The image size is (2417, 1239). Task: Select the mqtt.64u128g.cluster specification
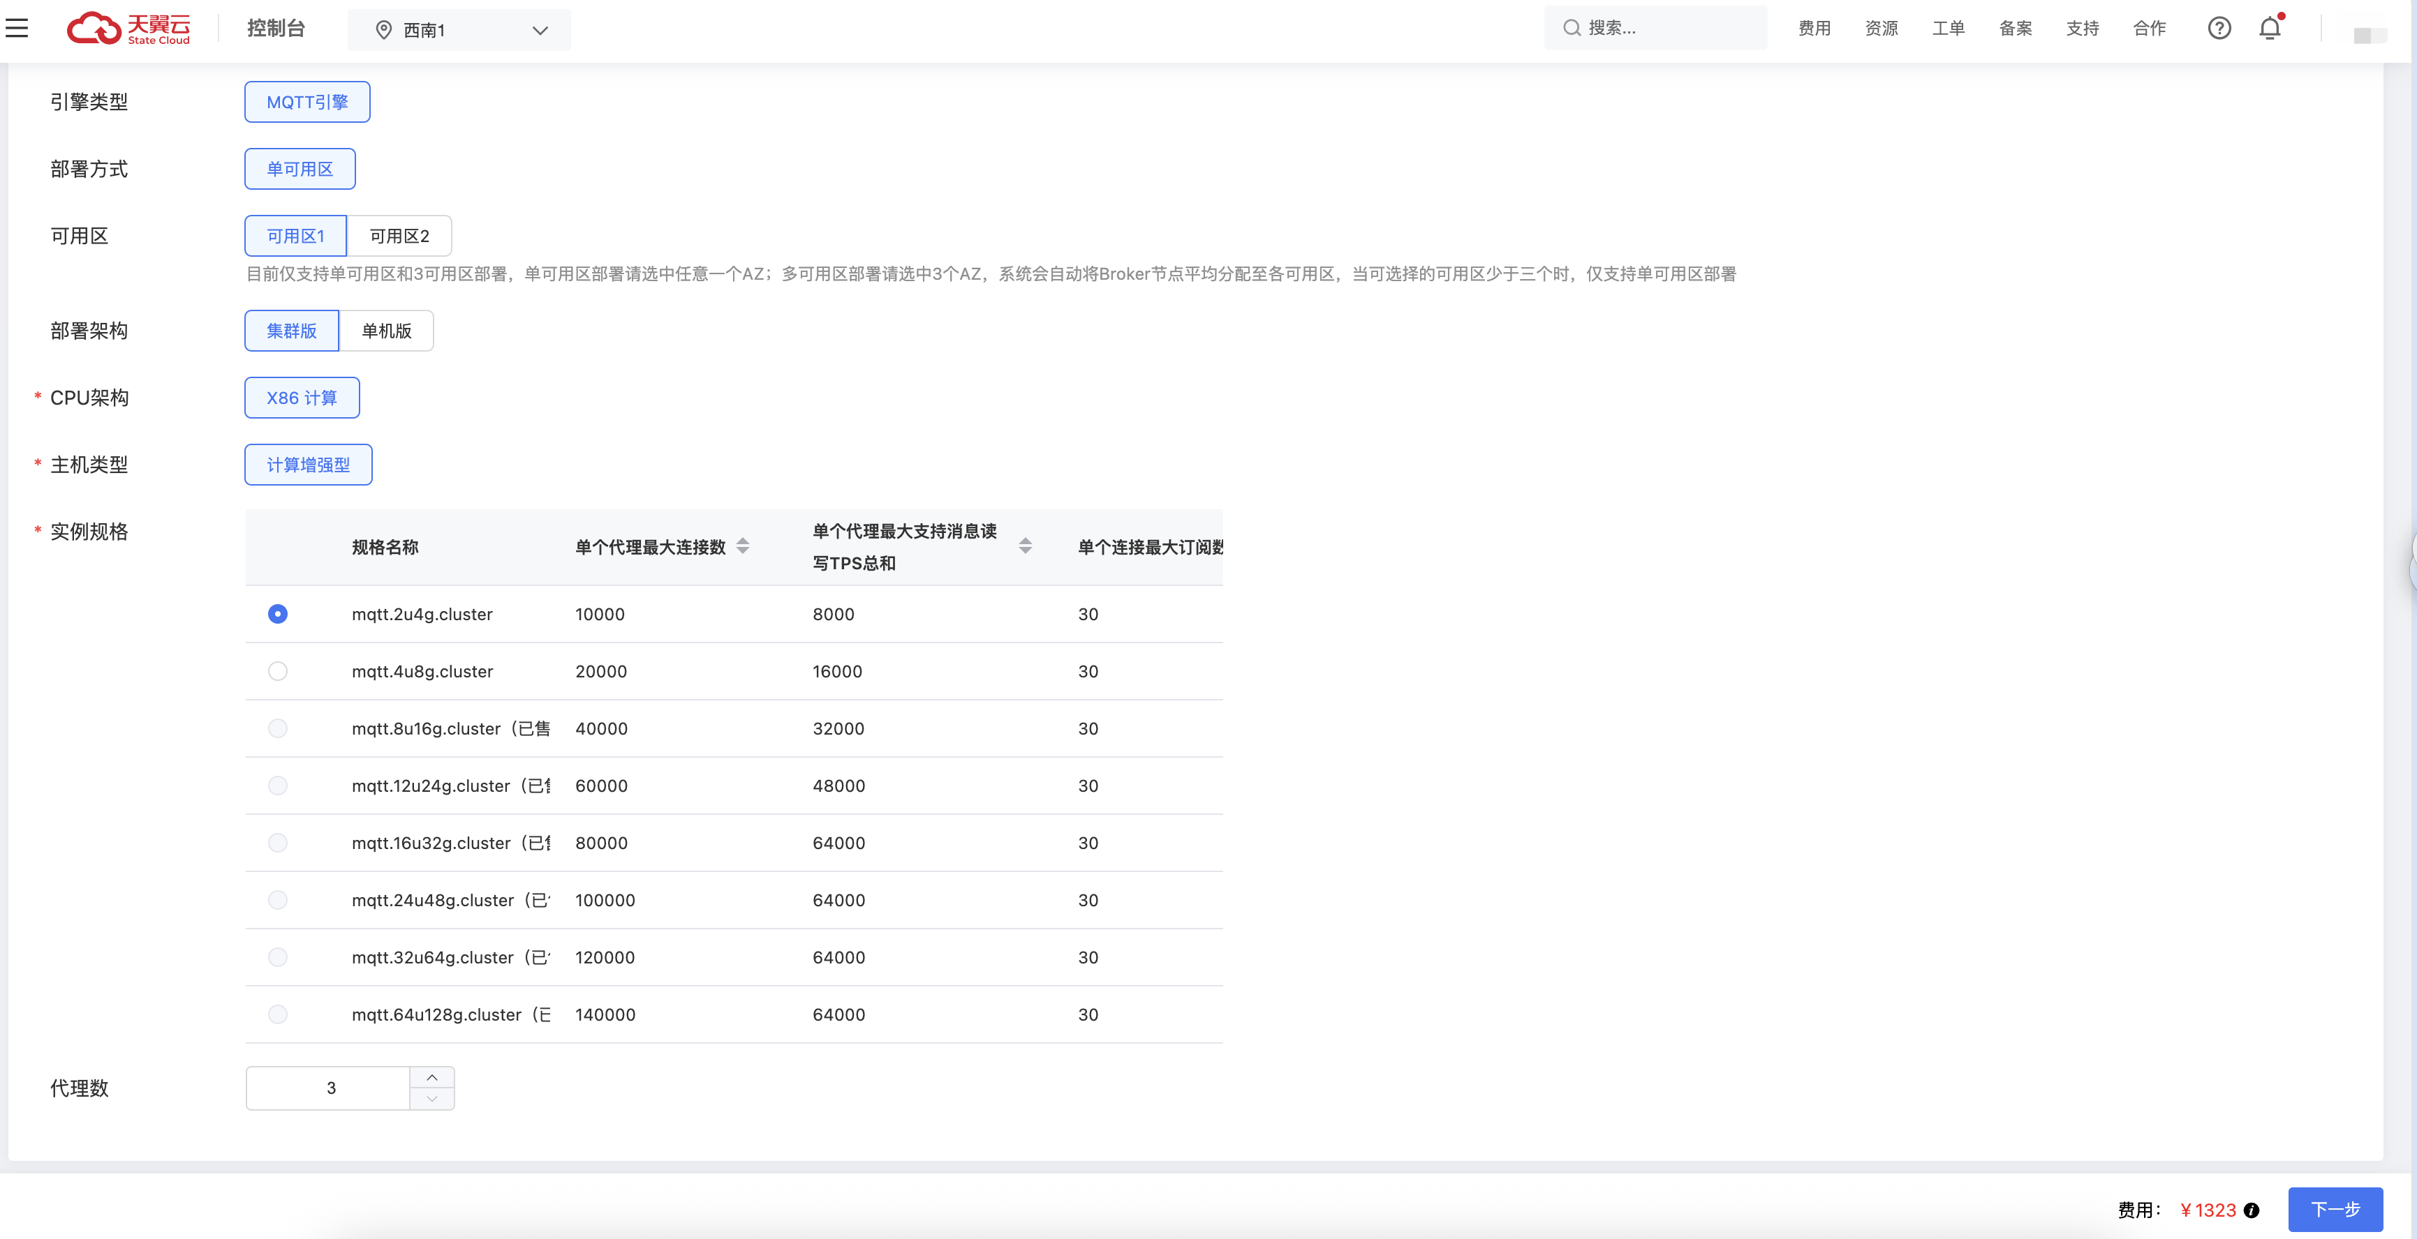[276, 1014]
